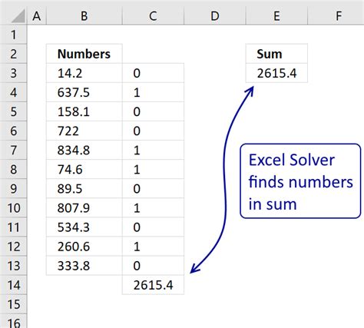Select the 1 next to 834.8

[x=153, y=150]
